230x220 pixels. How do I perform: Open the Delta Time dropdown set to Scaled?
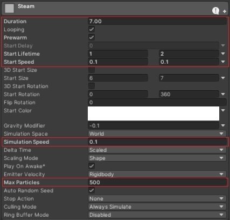pyautogui.click(x=157, y=150)
